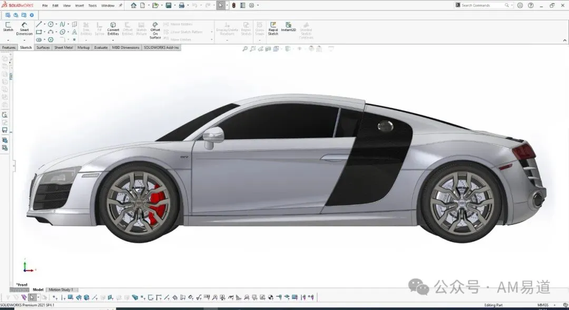
Task: Collapse the CommandManager ribbon chevron
Action: click(x=565, y=40)
